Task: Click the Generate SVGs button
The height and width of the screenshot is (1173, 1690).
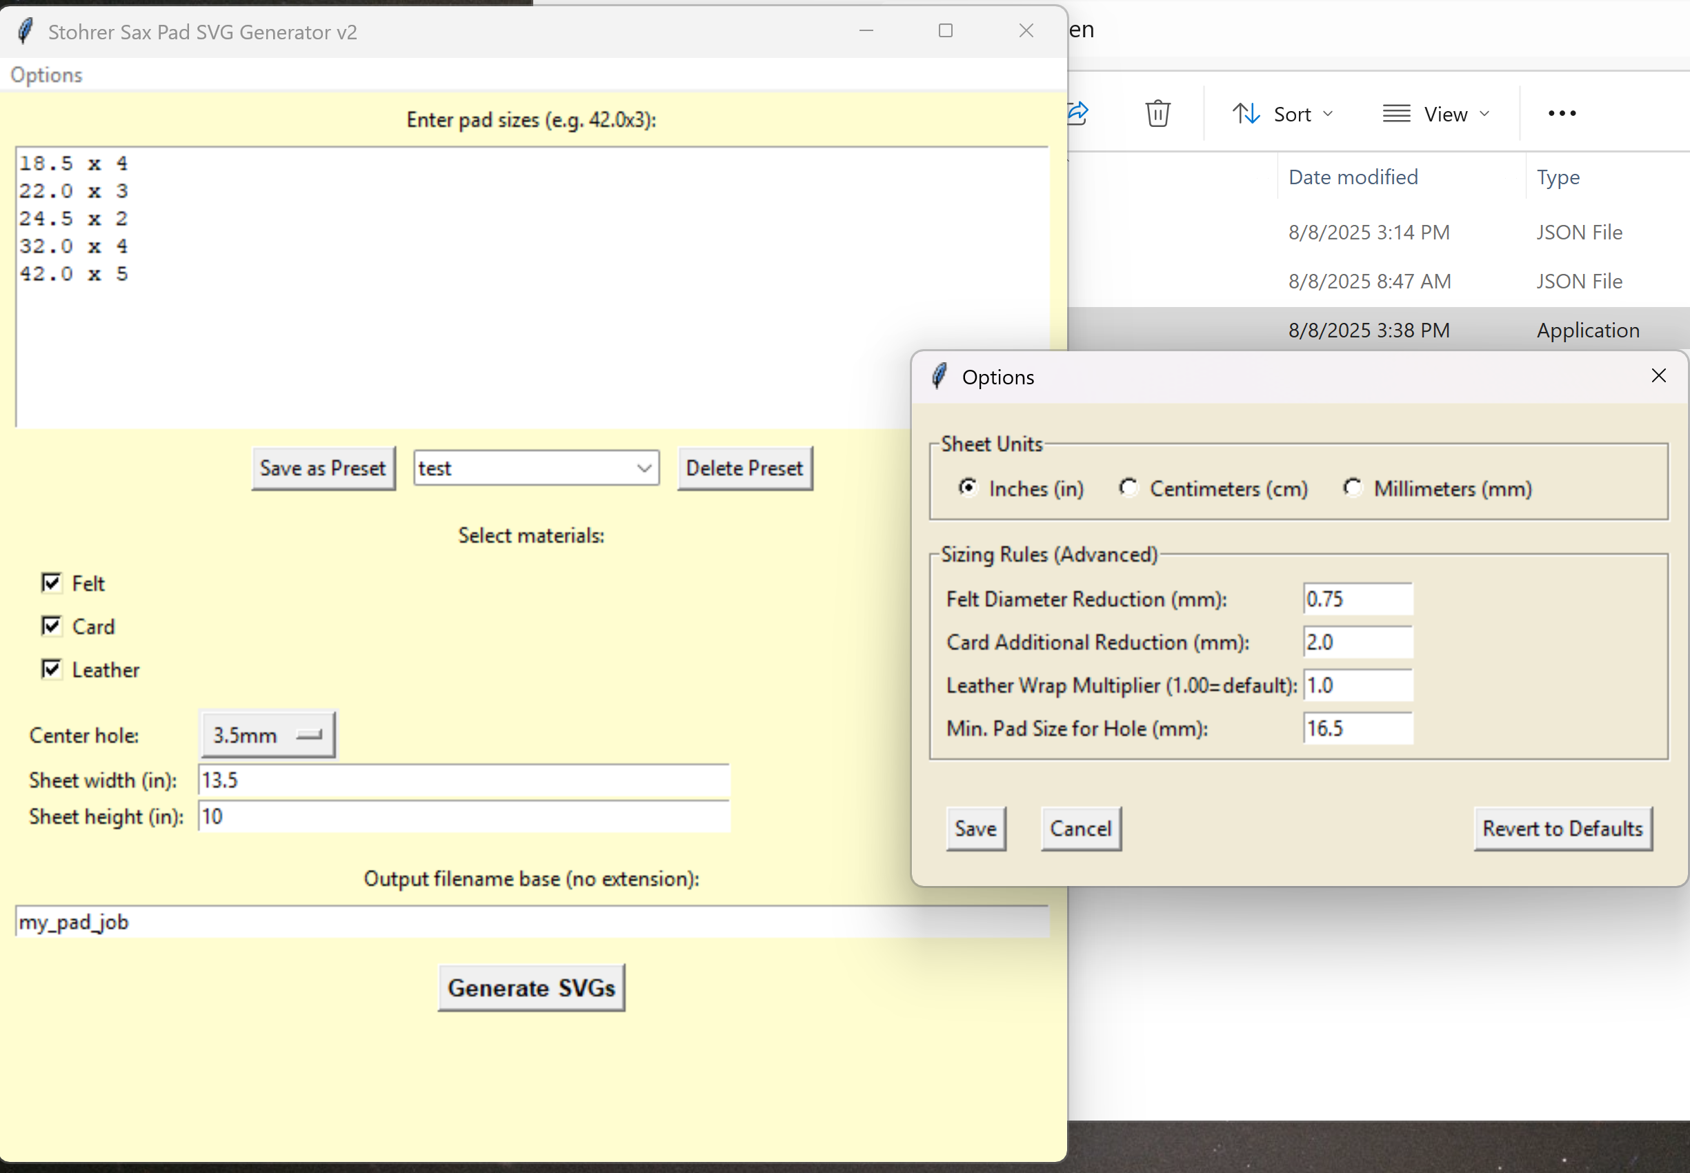Action: 531,987
